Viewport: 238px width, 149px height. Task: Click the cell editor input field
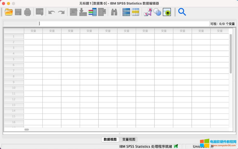(x=124, y=23)
